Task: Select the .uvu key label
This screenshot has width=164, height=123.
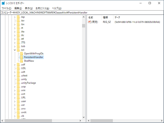Action: (23, 109)
